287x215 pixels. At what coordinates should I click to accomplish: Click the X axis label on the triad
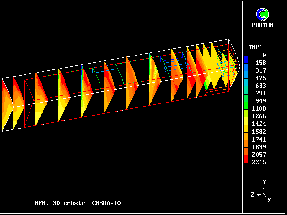[269, 200]
